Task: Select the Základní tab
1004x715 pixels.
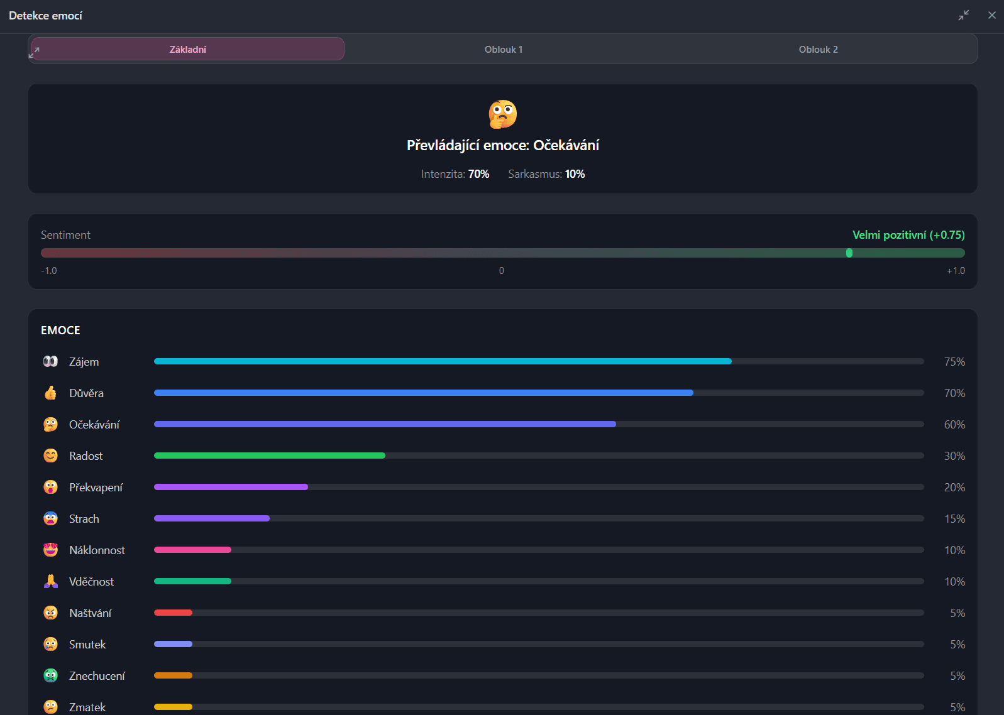Action: (187, 49)
